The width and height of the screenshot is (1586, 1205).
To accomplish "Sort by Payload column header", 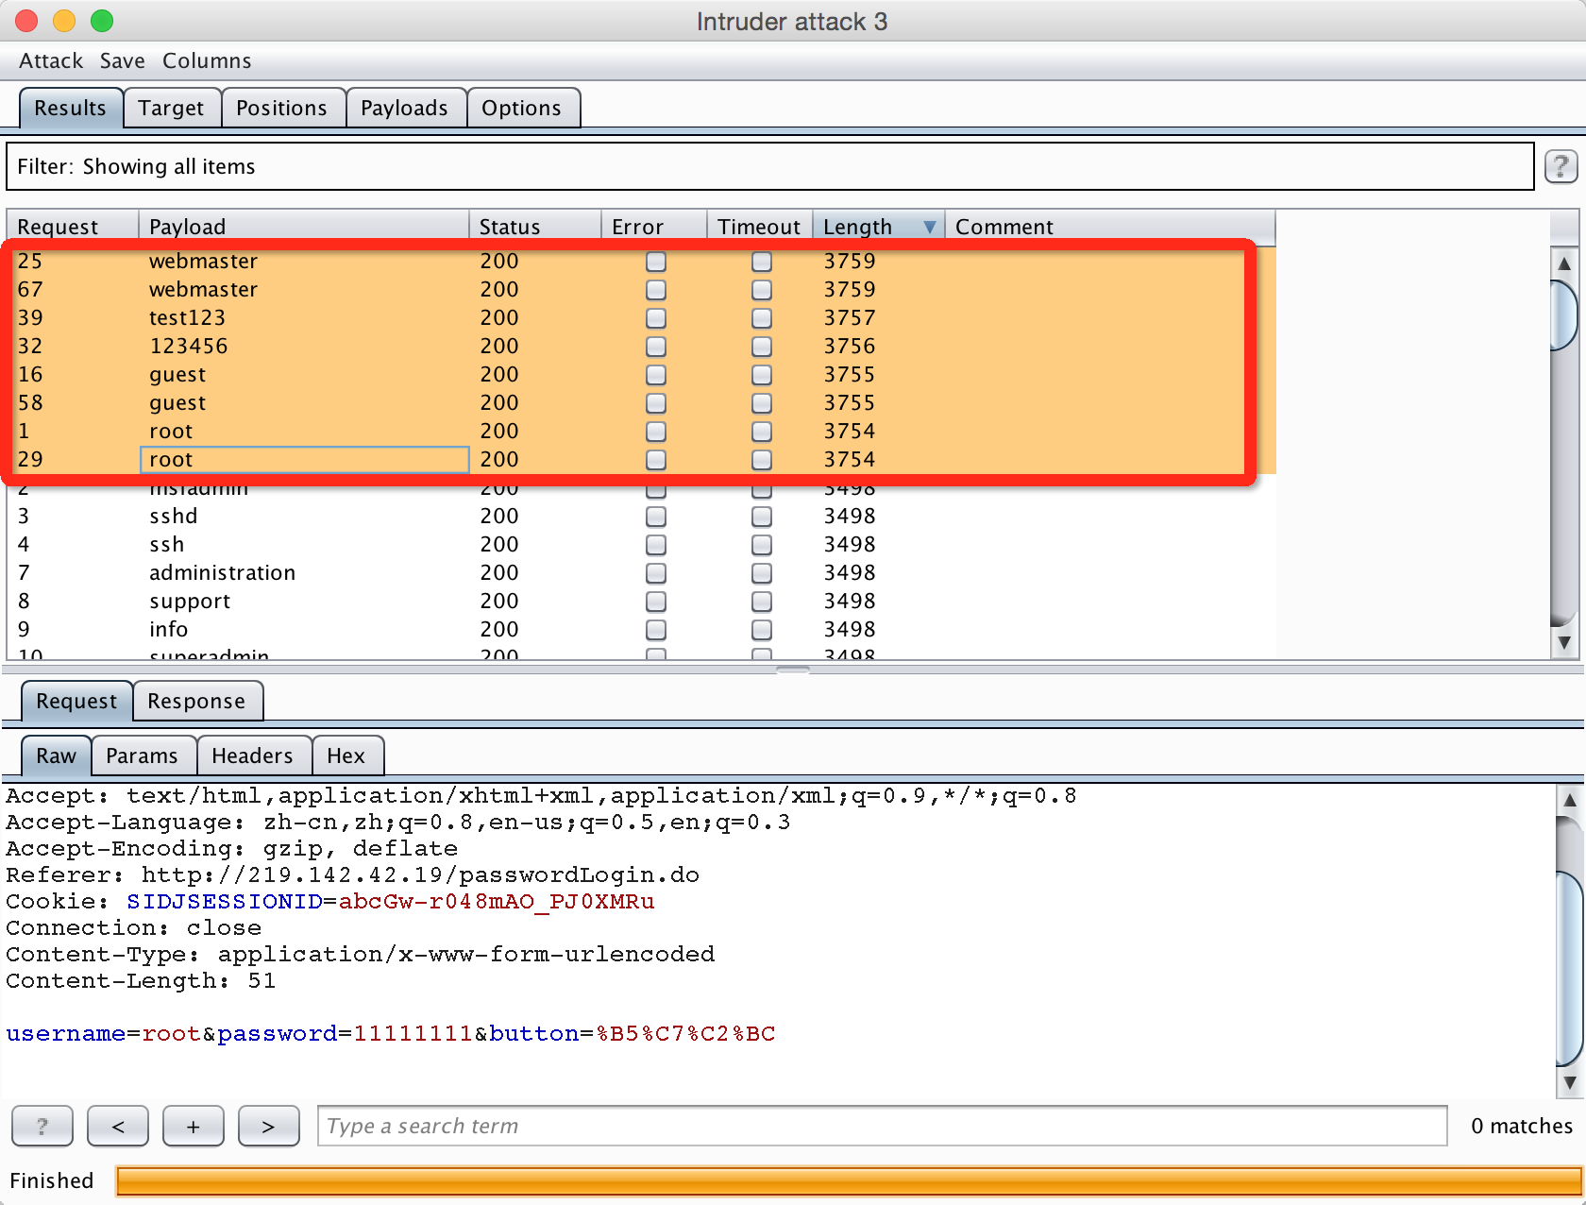I will pyautogui.click(x=304, y=227).
